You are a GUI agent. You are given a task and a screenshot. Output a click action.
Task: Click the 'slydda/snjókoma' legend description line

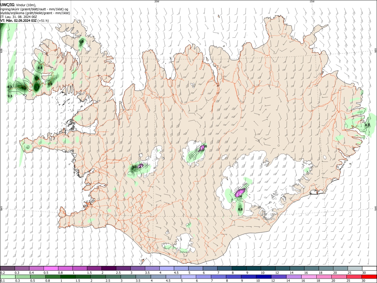coord(35,13)
